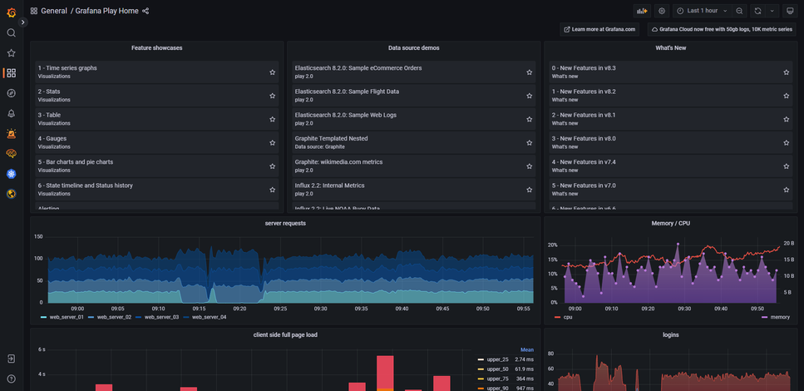Open the Last 1 hour time picker
Screen dimensions: 804x391
(702, 11)
